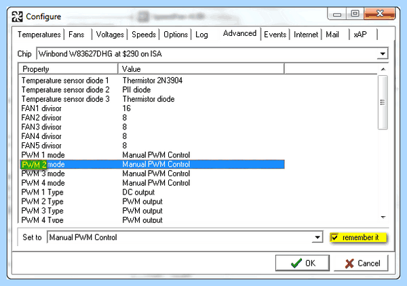Expand the Set to dropdown arrow
Viewport: 407px width, 286px height.
[317, 237]
